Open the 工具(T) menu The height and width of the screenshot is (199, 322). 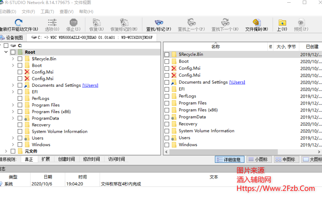click(x=47, y=12)
